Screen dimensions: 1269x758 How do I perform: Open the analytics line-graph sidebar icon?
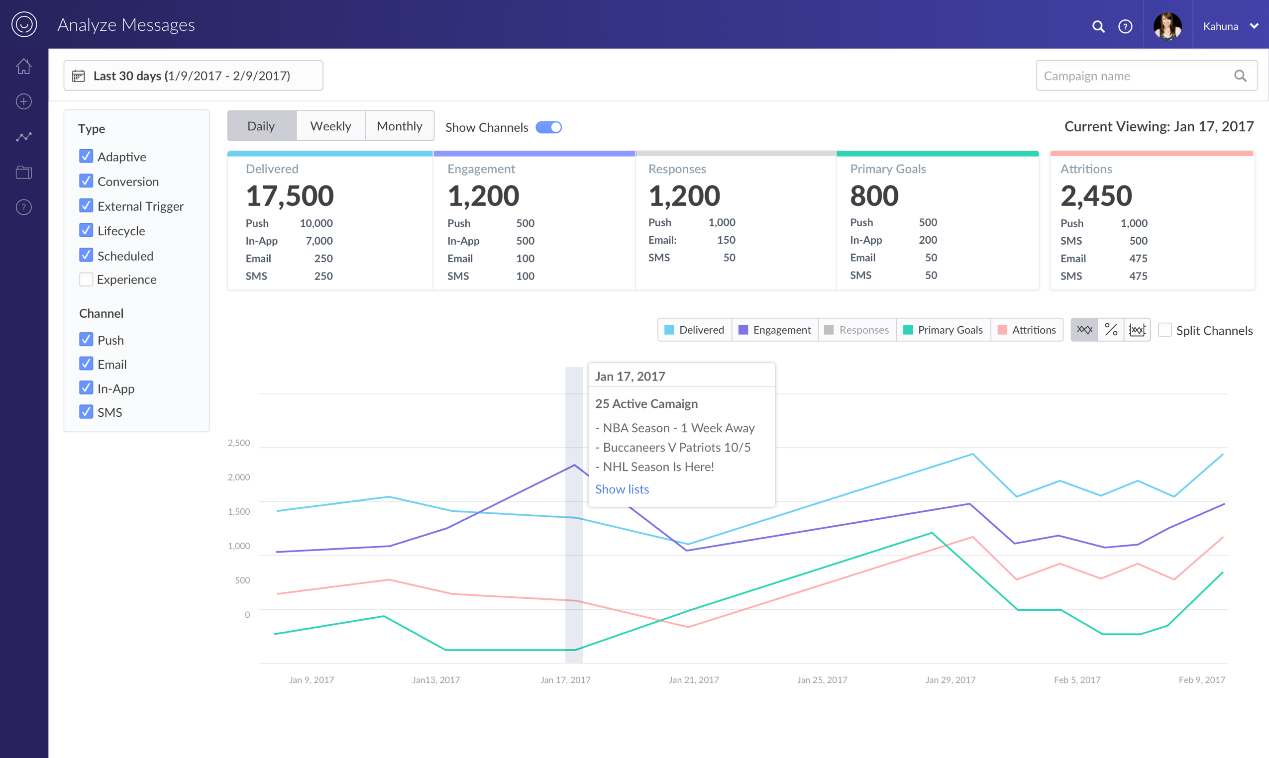click(23, 136)
